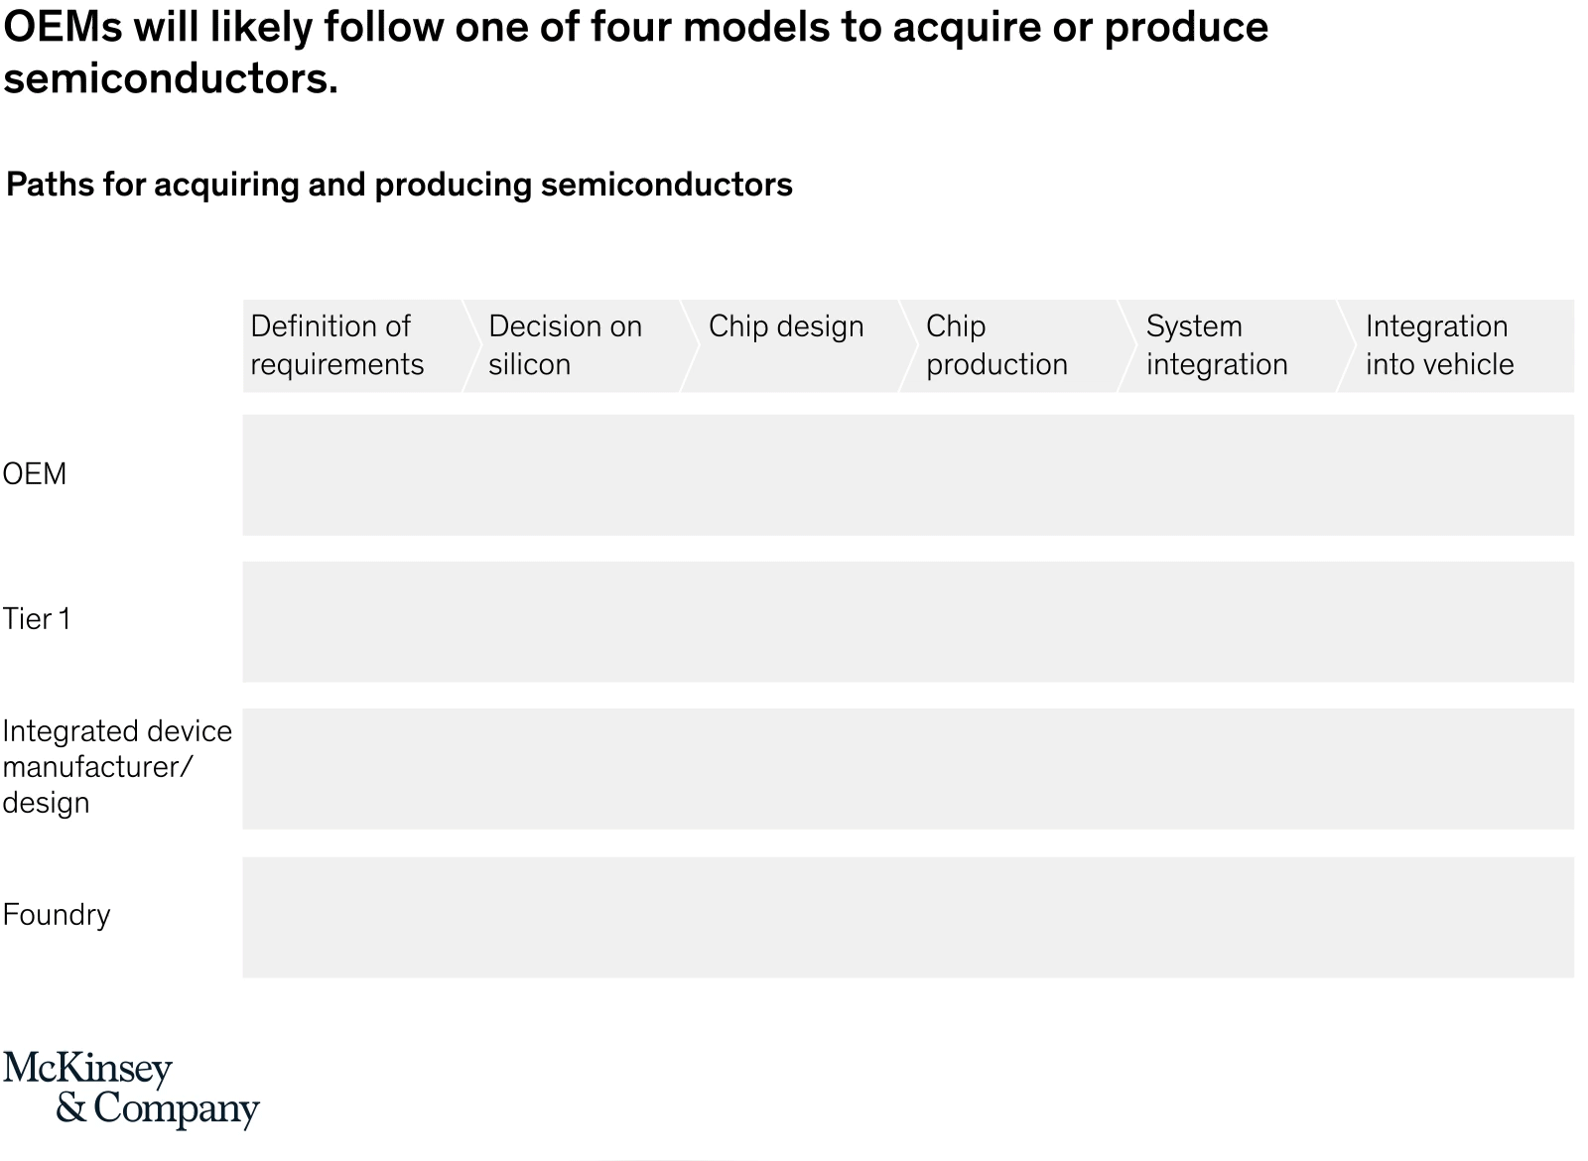This screenshot has height=1161, width=1588.
Task: Choose the "System integration" step header
Action: (x=1217, y=345)
